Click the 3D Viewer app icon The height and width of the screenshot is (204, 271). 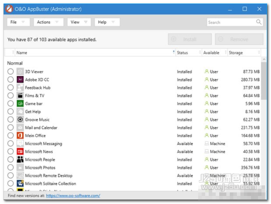click(20, 71)
